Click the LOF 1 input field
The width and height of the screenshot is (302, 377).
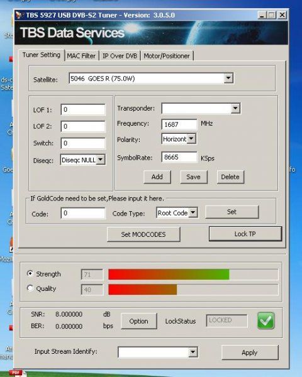[83, 109]
